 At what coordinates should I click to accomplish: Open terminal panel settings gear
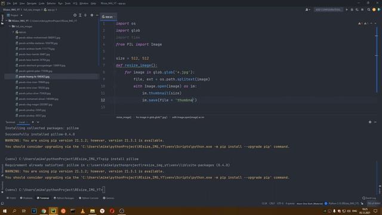(370, 122)
